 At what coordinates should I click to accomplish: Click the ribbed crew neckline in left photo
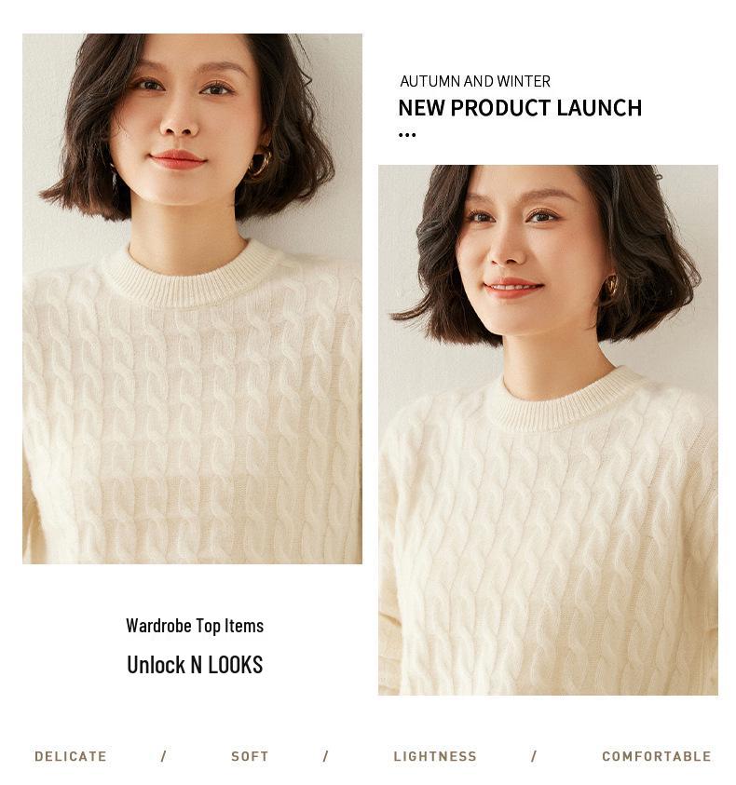click(190, 277)
